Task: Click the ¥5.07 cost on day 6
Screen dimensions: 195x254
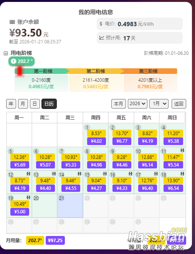Action: coord(45,165)
